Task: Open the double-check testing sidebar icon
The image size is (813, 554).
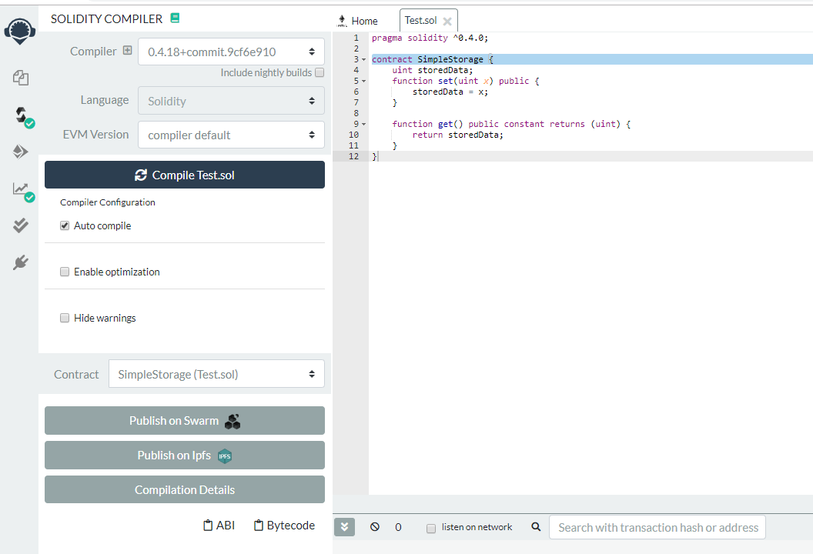Action: (x=20, y=225)
